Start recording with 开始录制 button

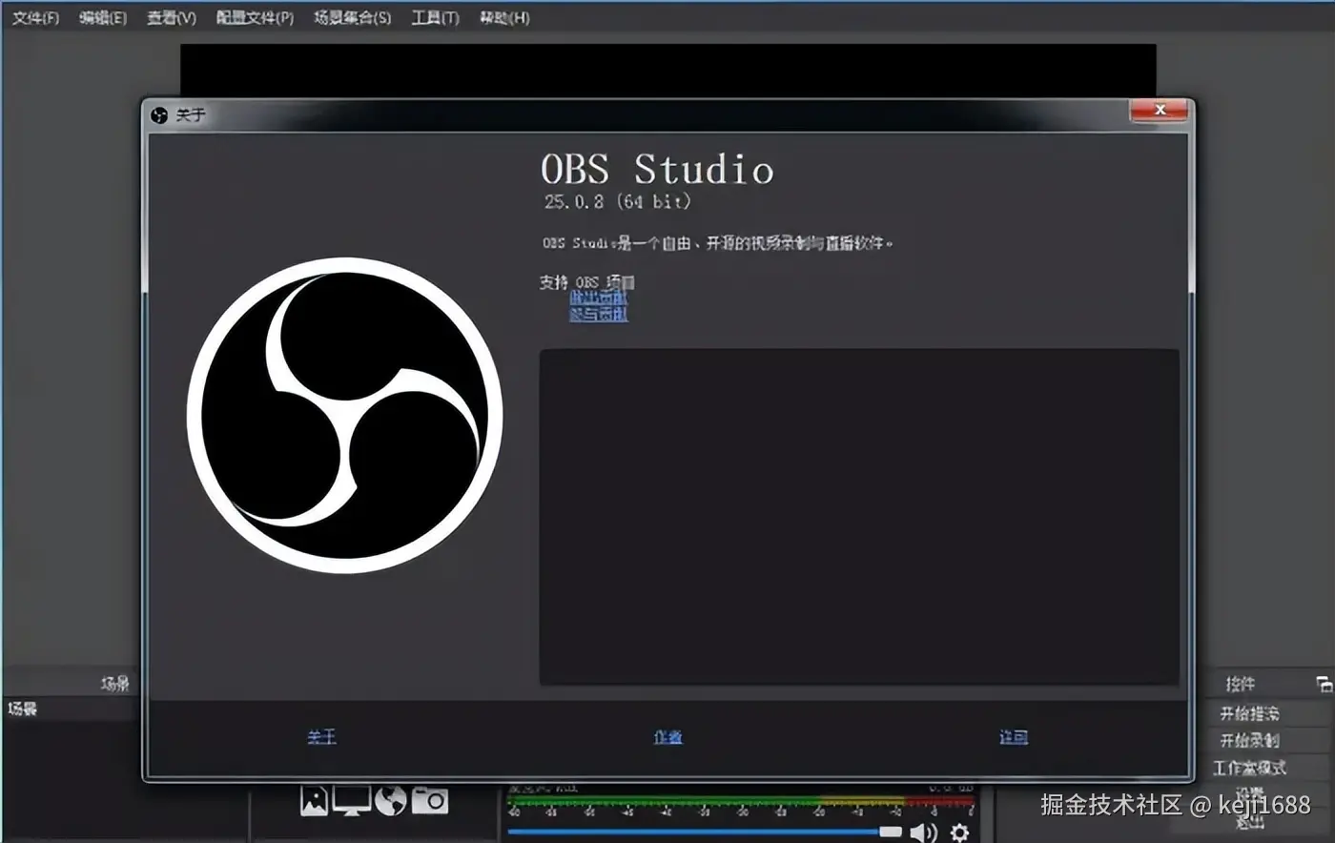tap(1250, 740)
